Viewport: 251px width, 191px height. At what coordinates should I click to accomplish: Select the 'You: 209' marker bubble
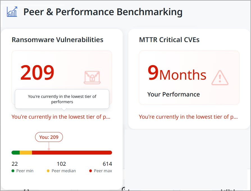[49, 137]
